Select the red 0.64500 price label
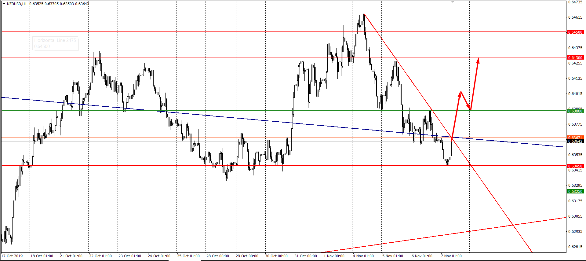The width and height of the screenshot is (586, 261). (x=575, y=32)
